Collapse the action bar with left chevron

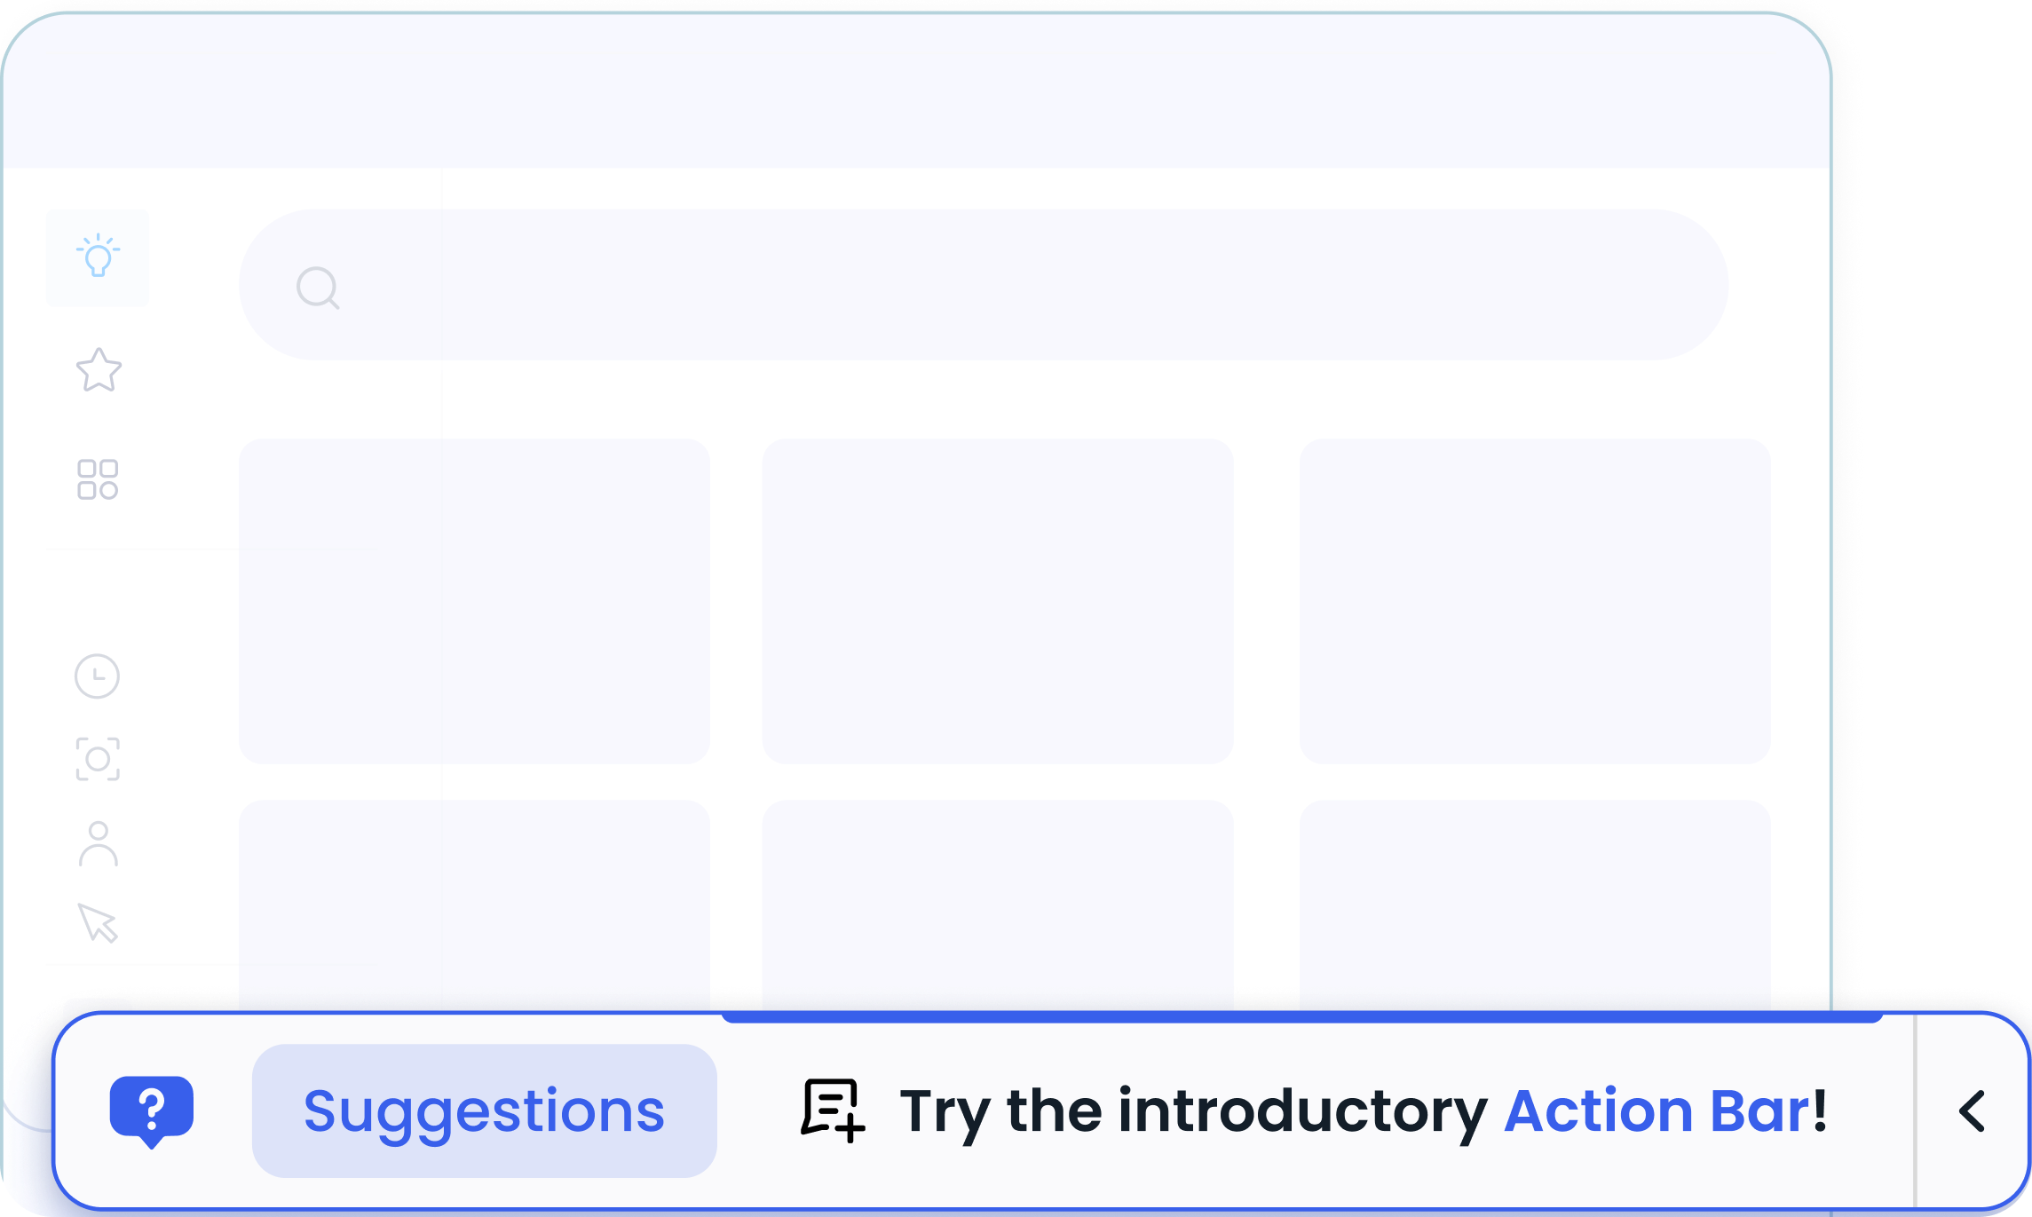[1972, 1111]
